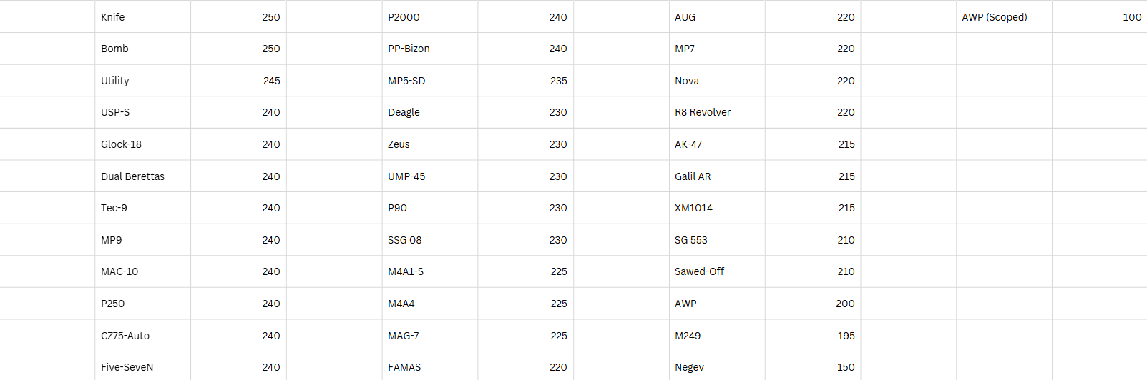Select the Zeus cell
Screen dimensions: 1147x380
(429, 144)
